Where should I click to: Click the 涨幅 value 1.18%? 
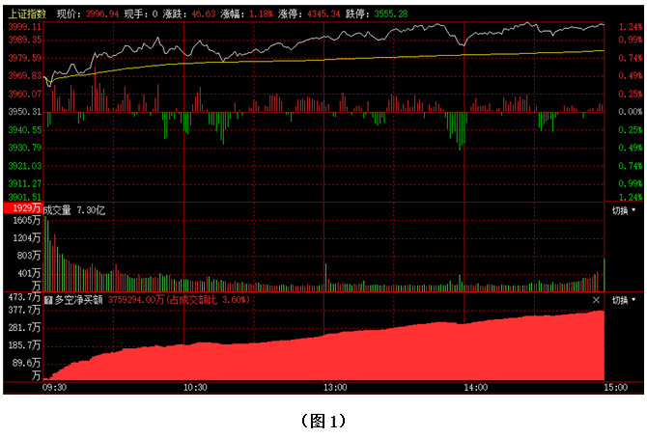coord(259,14)
